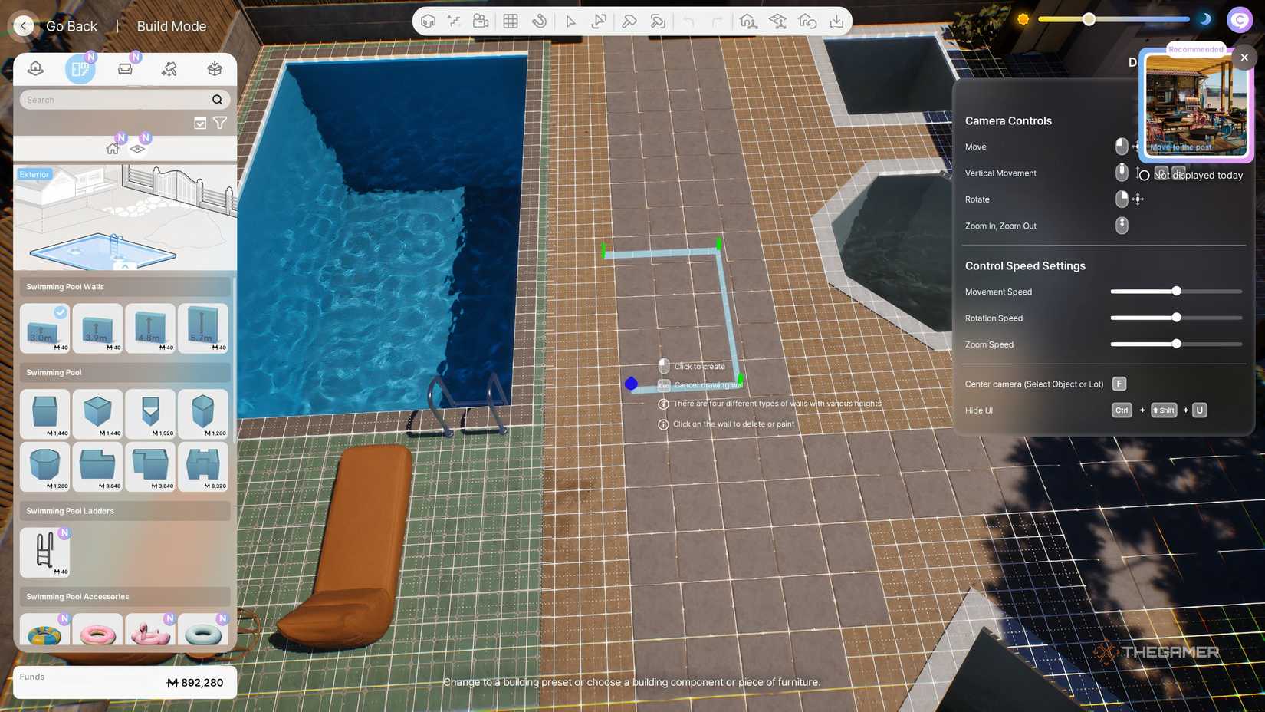1265x712 pixels.
Task: Toggle the owned-items checkbox next to the filter
Action: pos(200,123)
